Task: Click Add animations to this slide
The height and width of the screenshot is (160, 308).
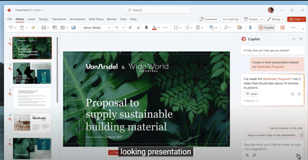Action: [x=286, y=128]
